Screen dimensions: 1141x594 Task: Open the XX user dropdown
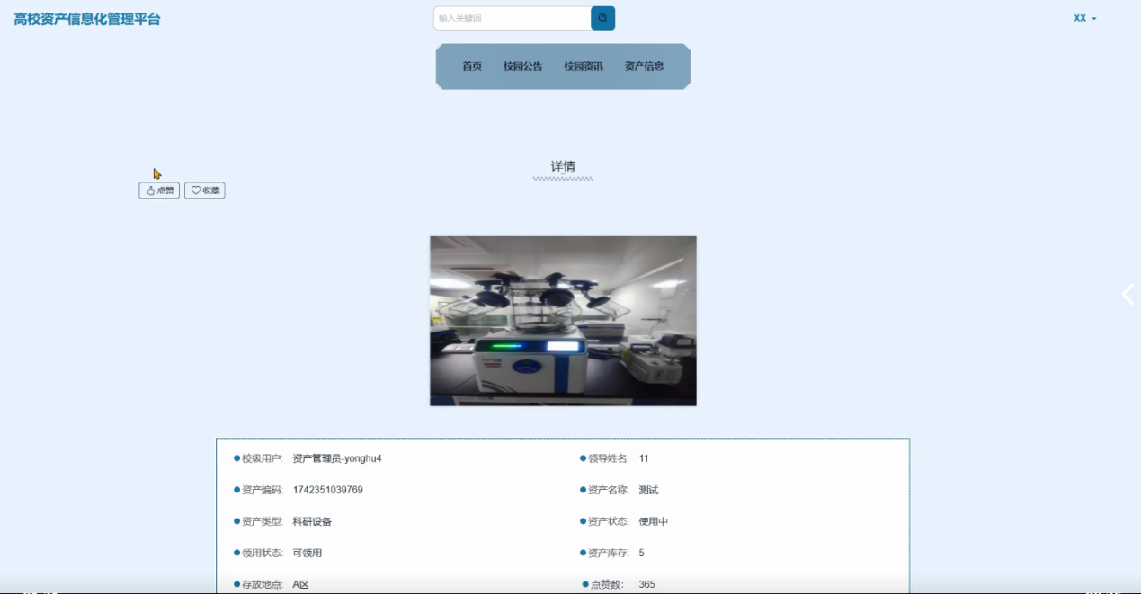coord(1085,18)
